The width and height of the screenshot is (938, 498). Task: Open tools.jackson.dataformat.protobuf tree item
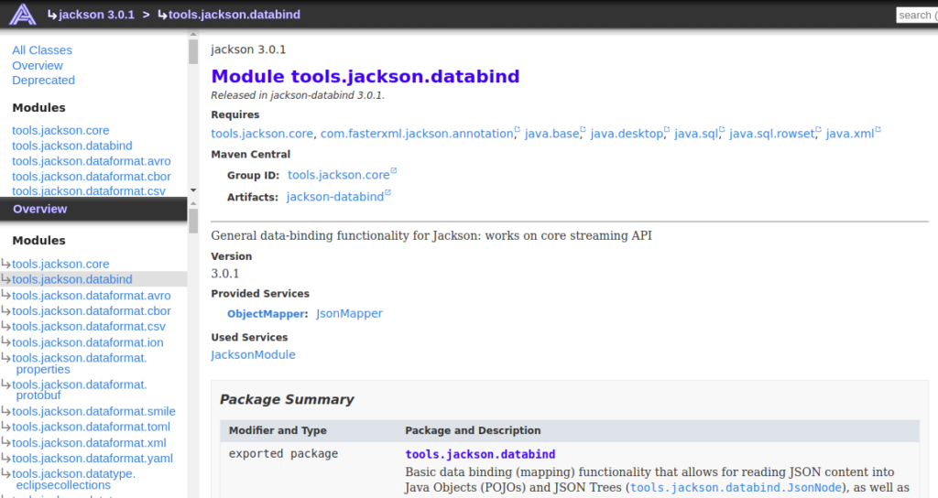(79, 390)
